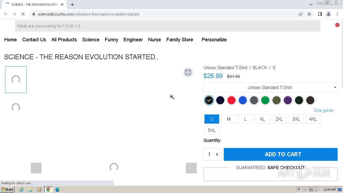The height and width of the screenshot is (193, 343).
Task: Click the browser back arrow
Action: [x=6, y=14]
